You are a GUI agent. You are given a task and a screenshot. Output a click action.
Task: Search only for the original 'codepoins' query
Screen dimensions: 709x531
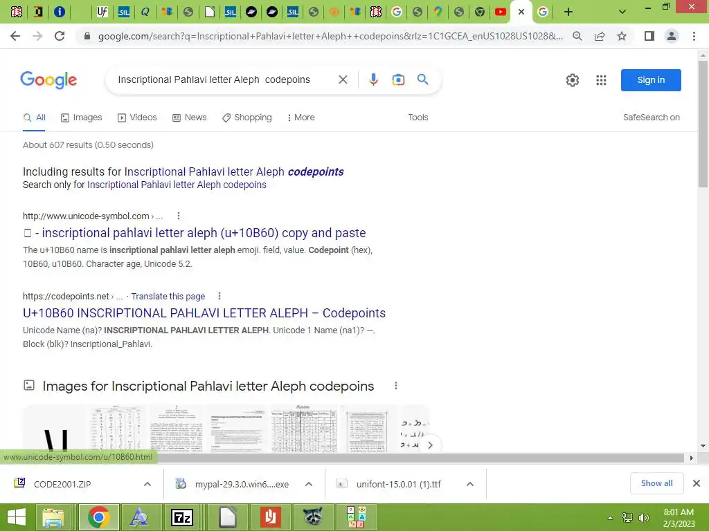pos(177,185)
